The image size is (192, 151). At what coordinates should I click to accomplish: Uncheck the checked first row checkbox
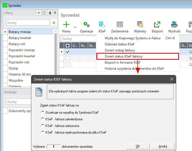[x=68, y=52]
